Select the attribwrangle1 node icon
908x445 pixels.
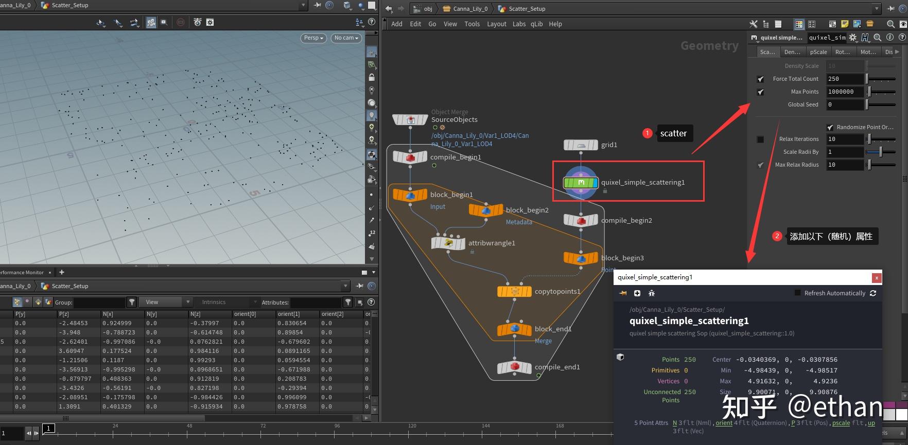coord(448,243)
